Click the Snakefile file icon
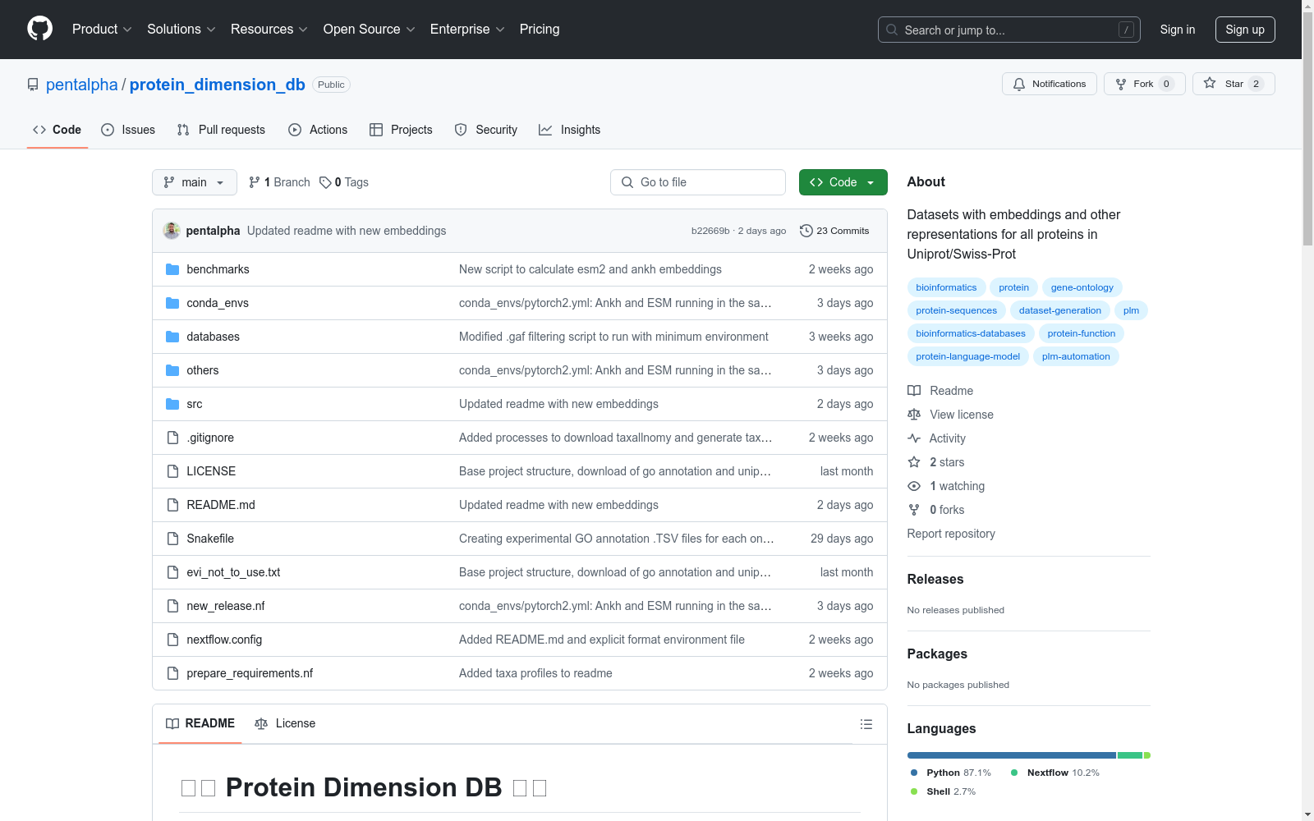 (172, 539)
